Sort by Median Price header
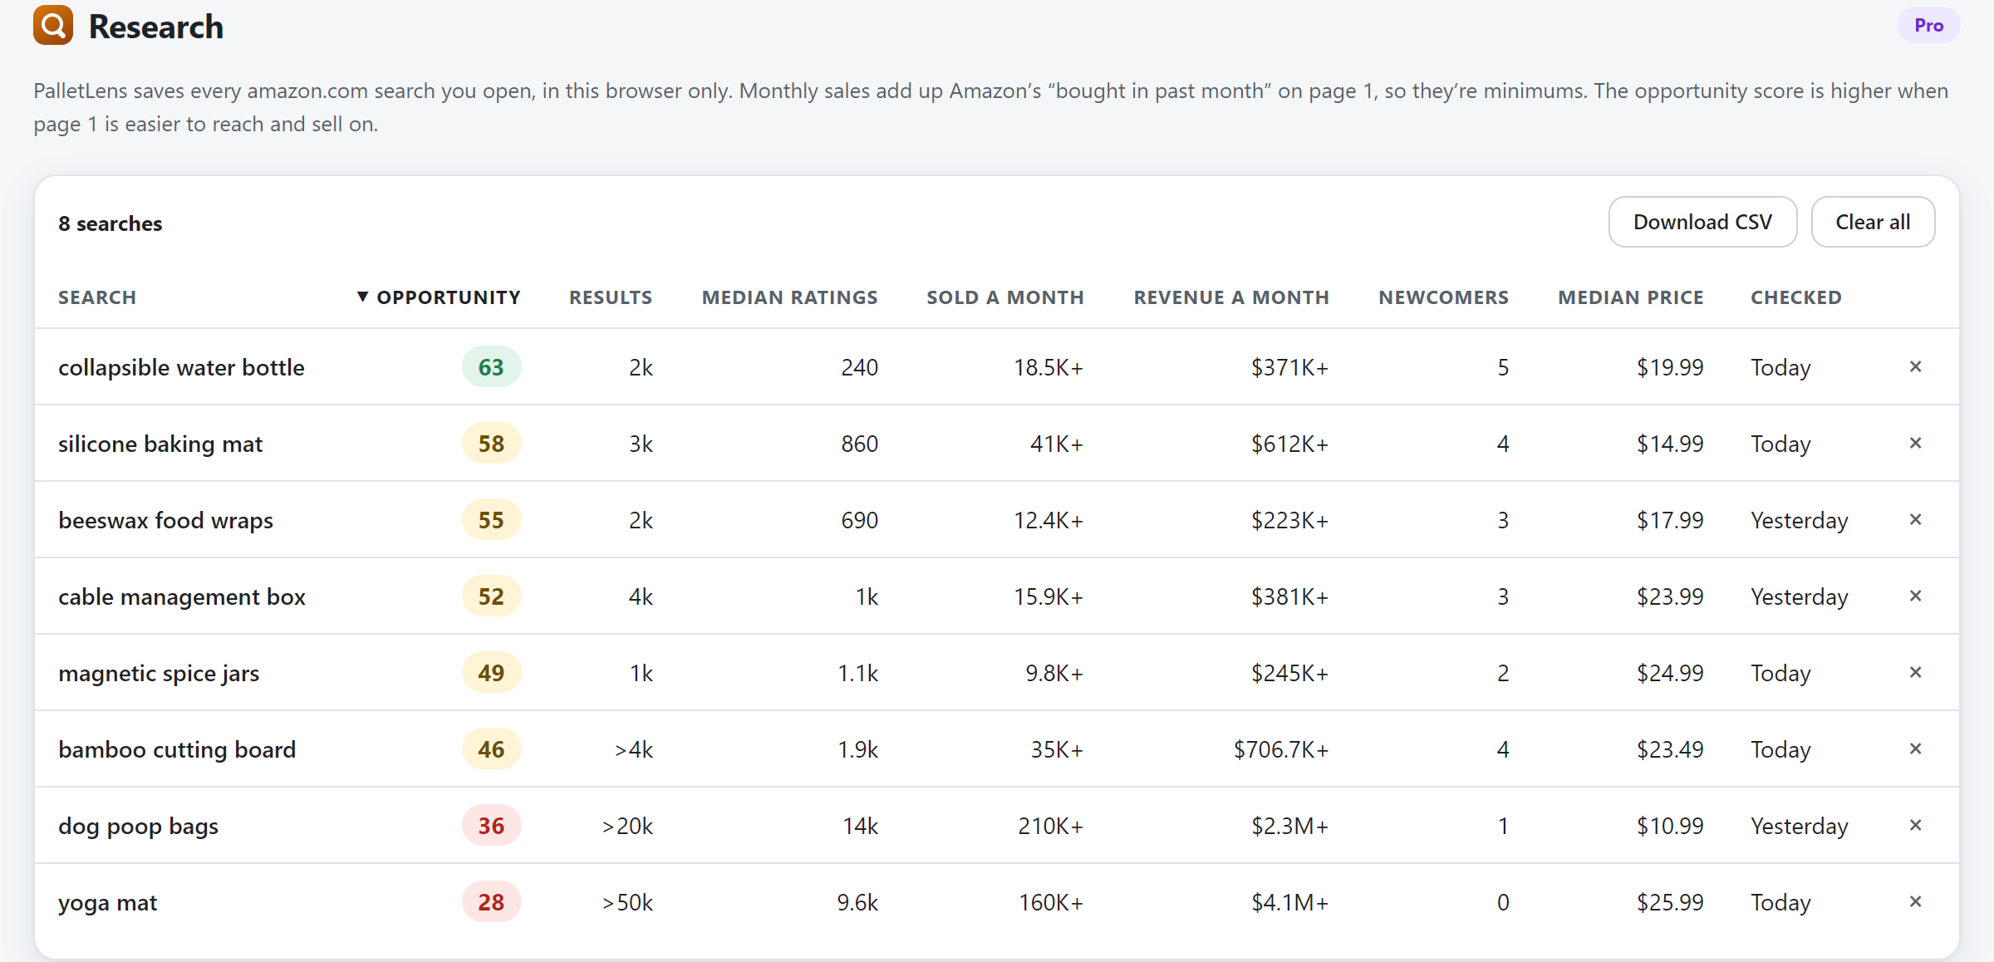Viewport: 1994px width, 962px height. click(1631, 297)
